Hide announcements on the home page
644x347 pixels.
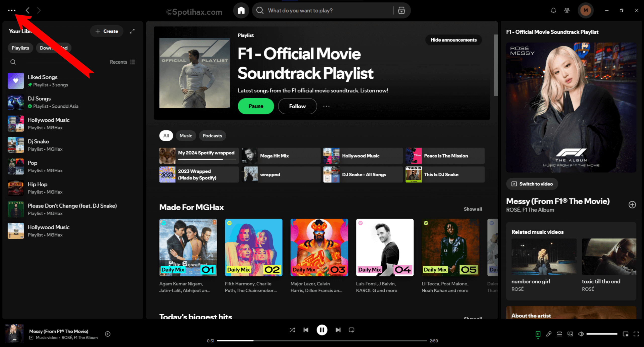(x=453, y=40)
